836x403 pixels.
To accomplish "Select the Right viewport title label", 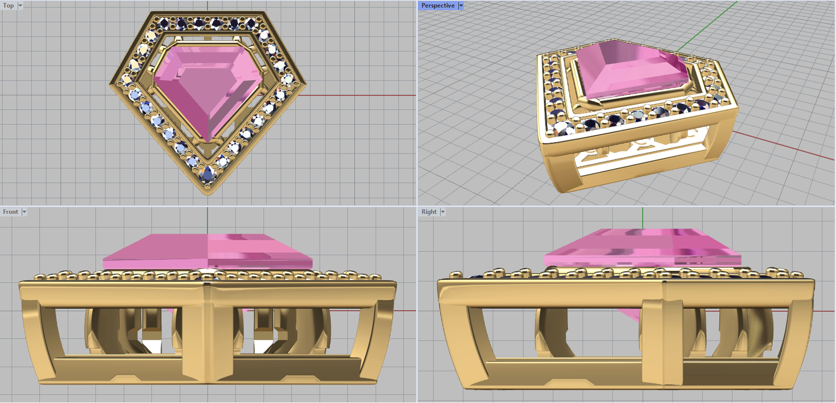I will coord(429,212).
